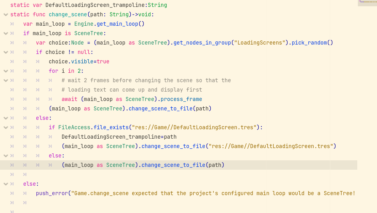Fold the 'if choice != null:' block
Image resolution: width=377 pixels, height=213 pixels.
(6, 52)
